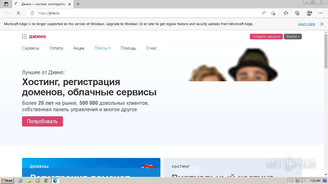
Task: Open File Explorer from taskbar
Action: (x=29, y=181)
